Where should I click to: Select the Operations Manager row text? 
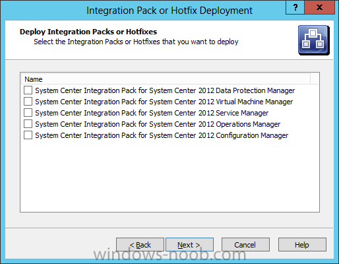[158, 124]
